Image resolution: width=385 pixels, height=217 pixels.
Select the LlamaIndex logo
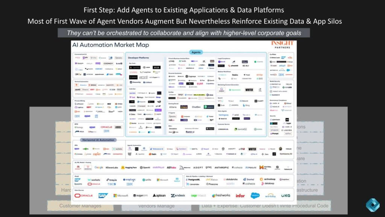tap(193, 184)
